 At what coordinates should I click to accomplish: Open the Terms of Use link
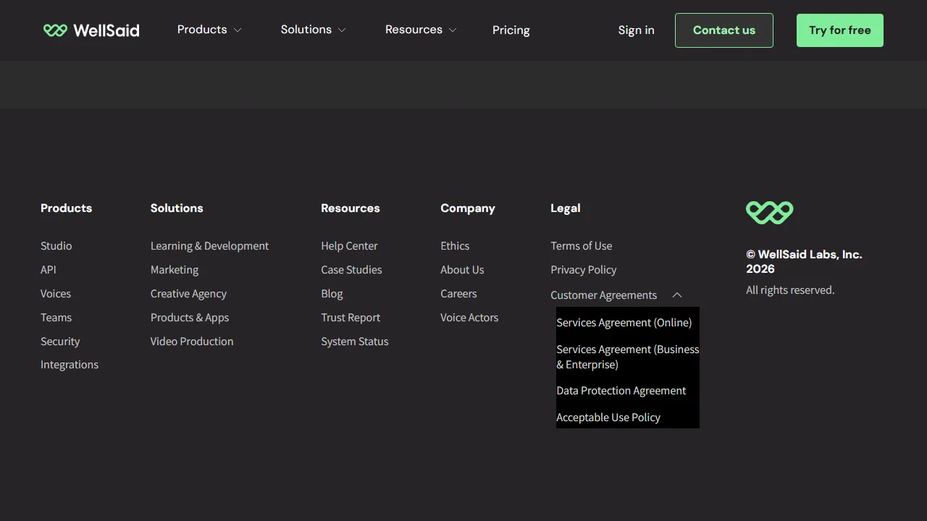pos(582,246)
